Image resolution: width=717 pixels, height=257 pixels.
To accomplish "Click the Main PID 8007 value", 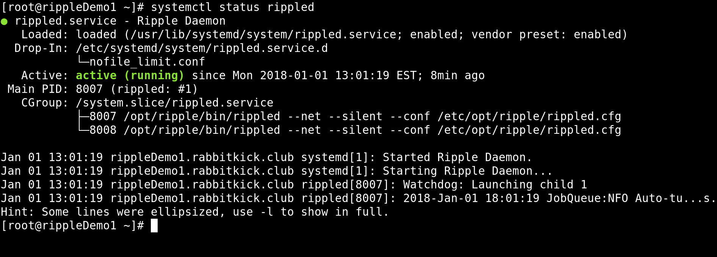I will [89, 89].
